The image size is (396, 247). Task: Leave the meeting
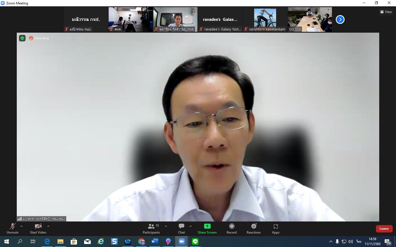click(x=384, y=229)
